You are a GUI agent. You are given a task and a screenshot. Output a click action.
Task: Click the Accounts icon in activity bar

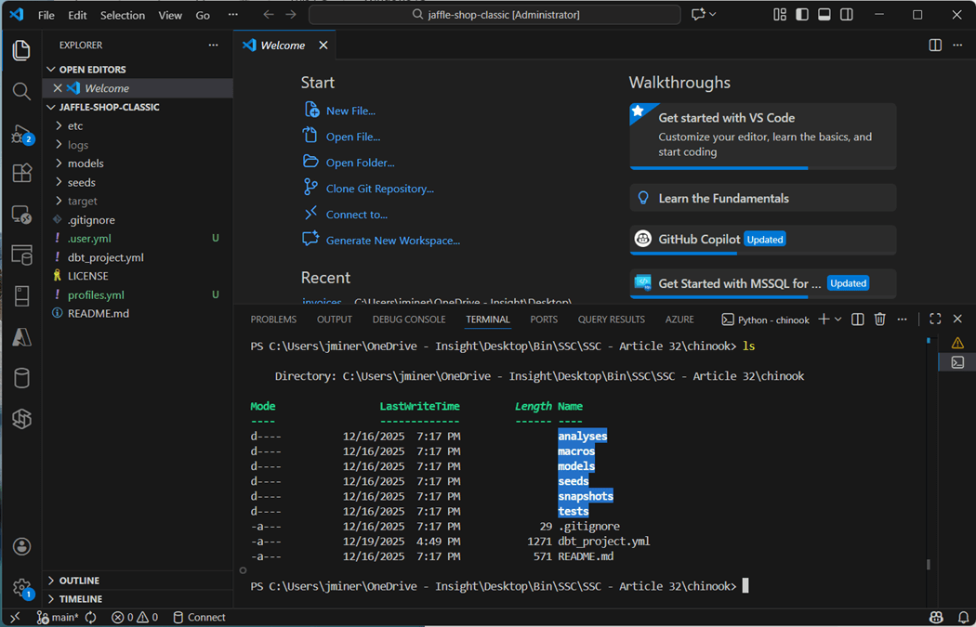21,546
